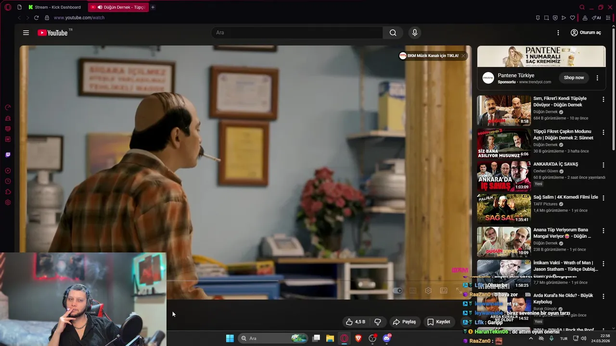Click Shop now on Pantene ad
The width and height of the screenshot is (616, 346).
coord(574,78)
